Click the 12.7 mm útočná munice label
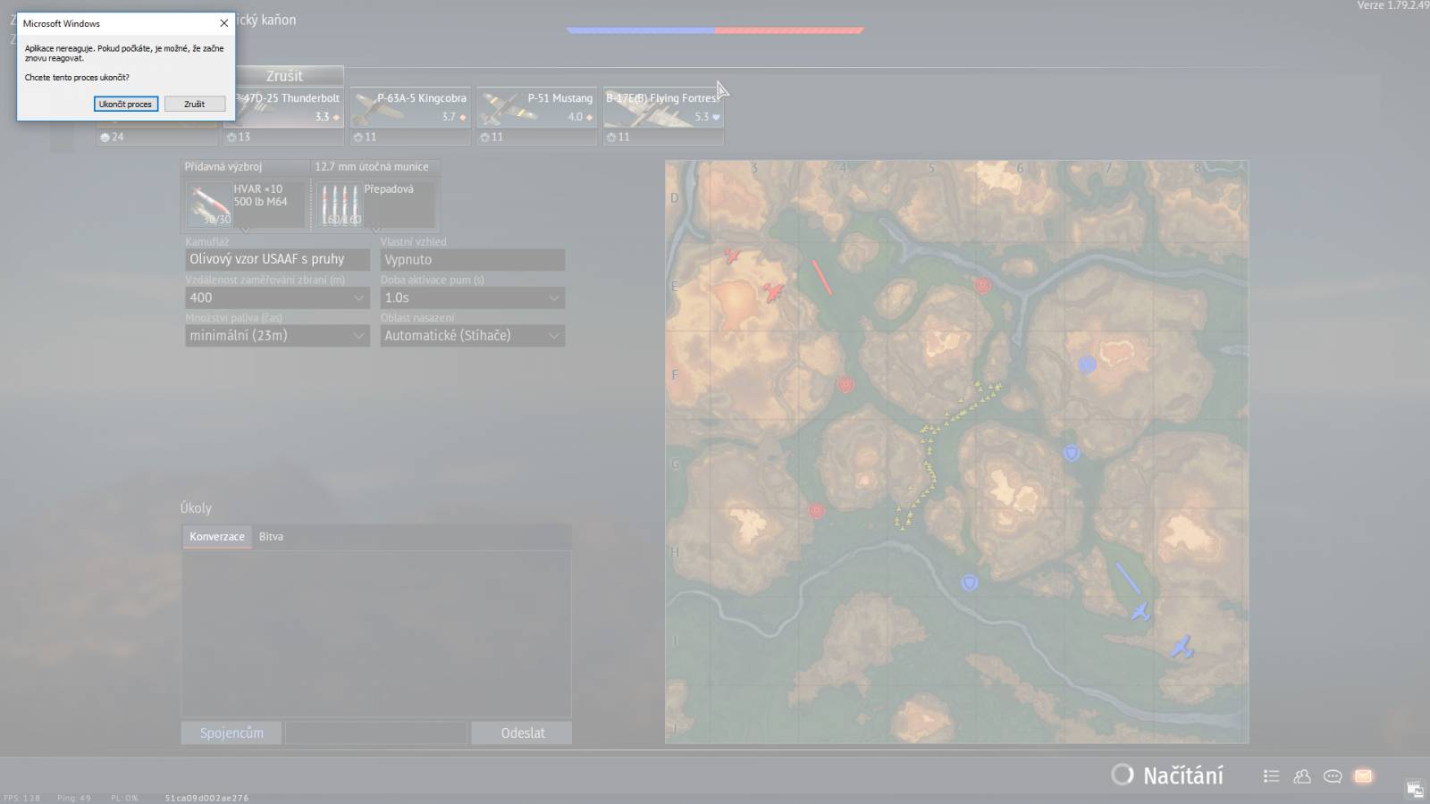 click(x=371, y=167)
